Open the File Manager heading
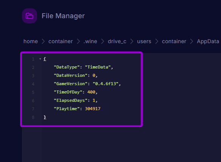This screenshot has height=162, width=221. point(63,16)
